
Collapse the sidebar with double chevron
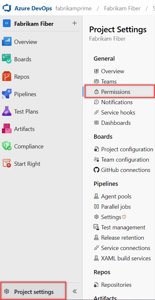75,292
